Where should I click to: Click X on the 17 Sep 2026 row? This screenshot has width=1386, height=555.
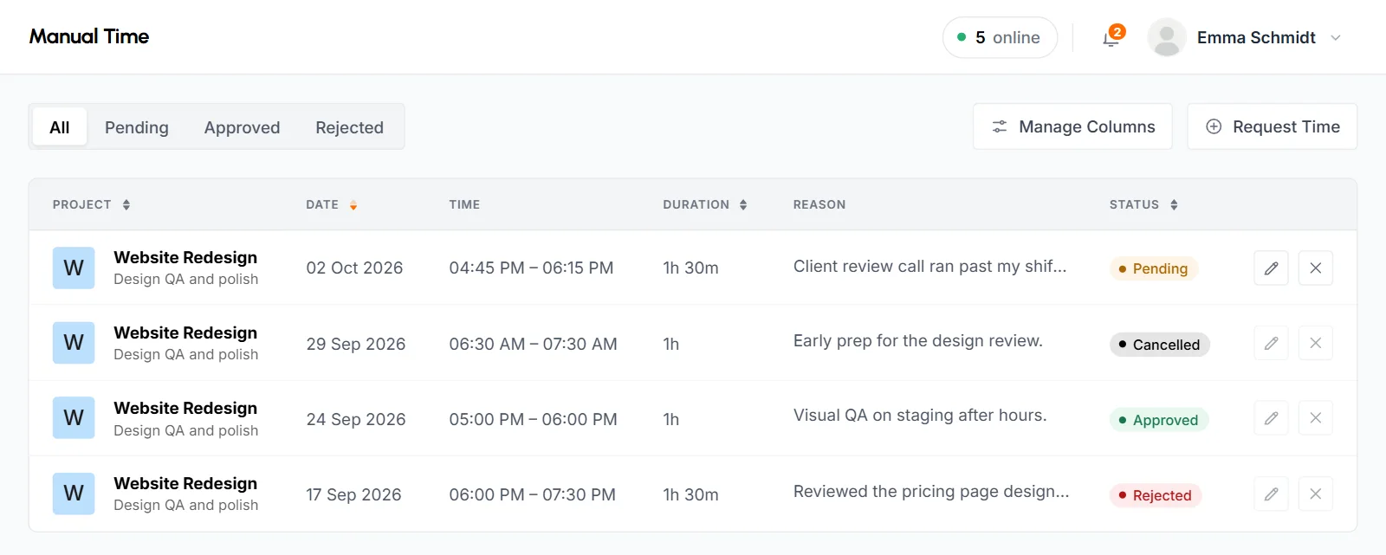point(1315,494)
